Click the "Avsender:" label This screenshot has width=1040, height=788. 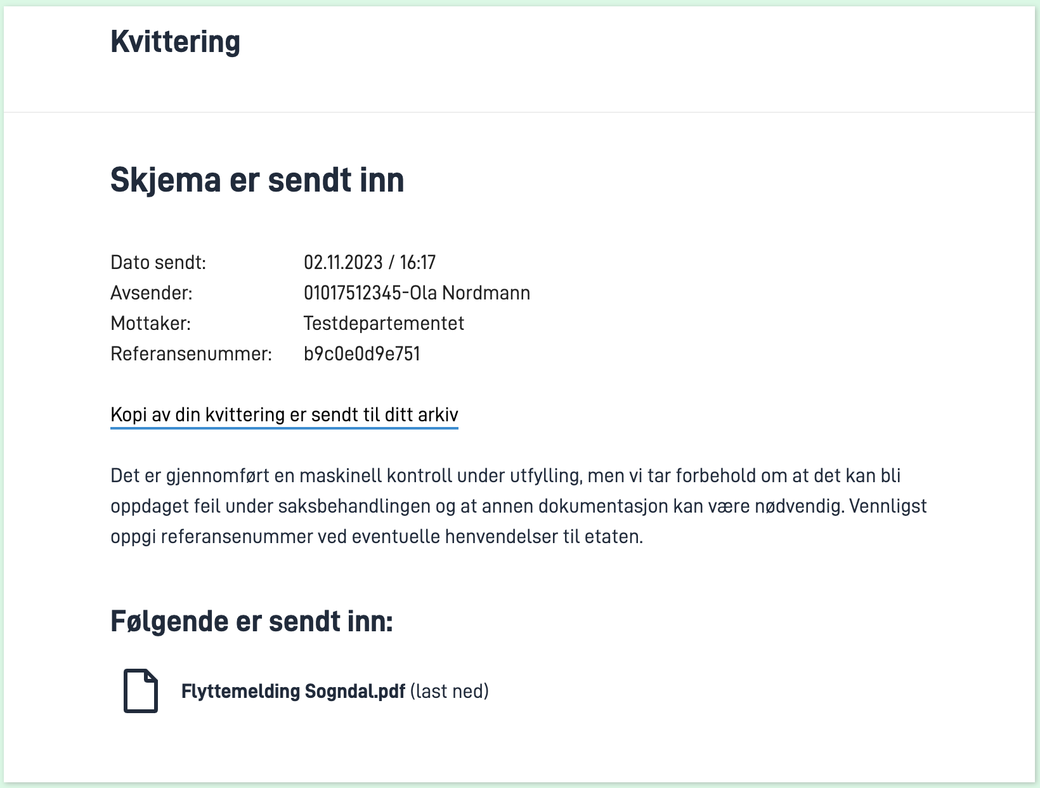click(x=151, y=293)
